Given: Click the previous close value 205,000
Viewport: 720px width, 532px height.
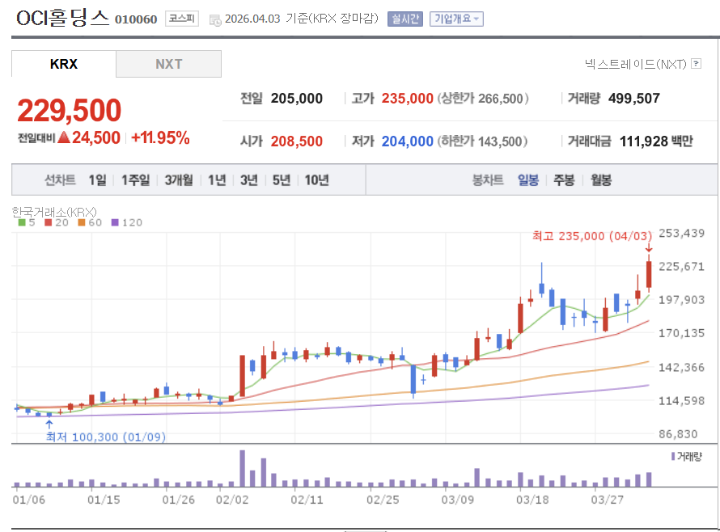Looking at the screenshot, I should click(x=297, y=98).
